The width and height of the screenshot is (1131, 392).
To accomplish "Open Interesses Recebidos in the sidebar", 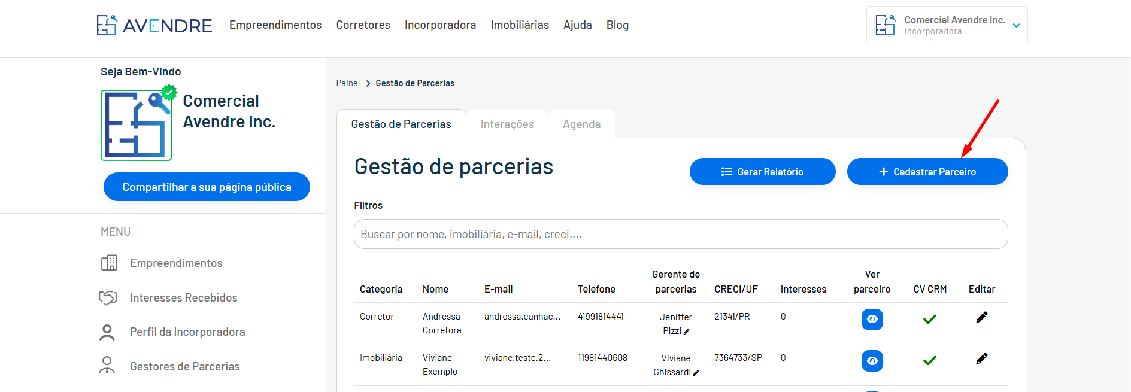I will click(x=184, y=298).
